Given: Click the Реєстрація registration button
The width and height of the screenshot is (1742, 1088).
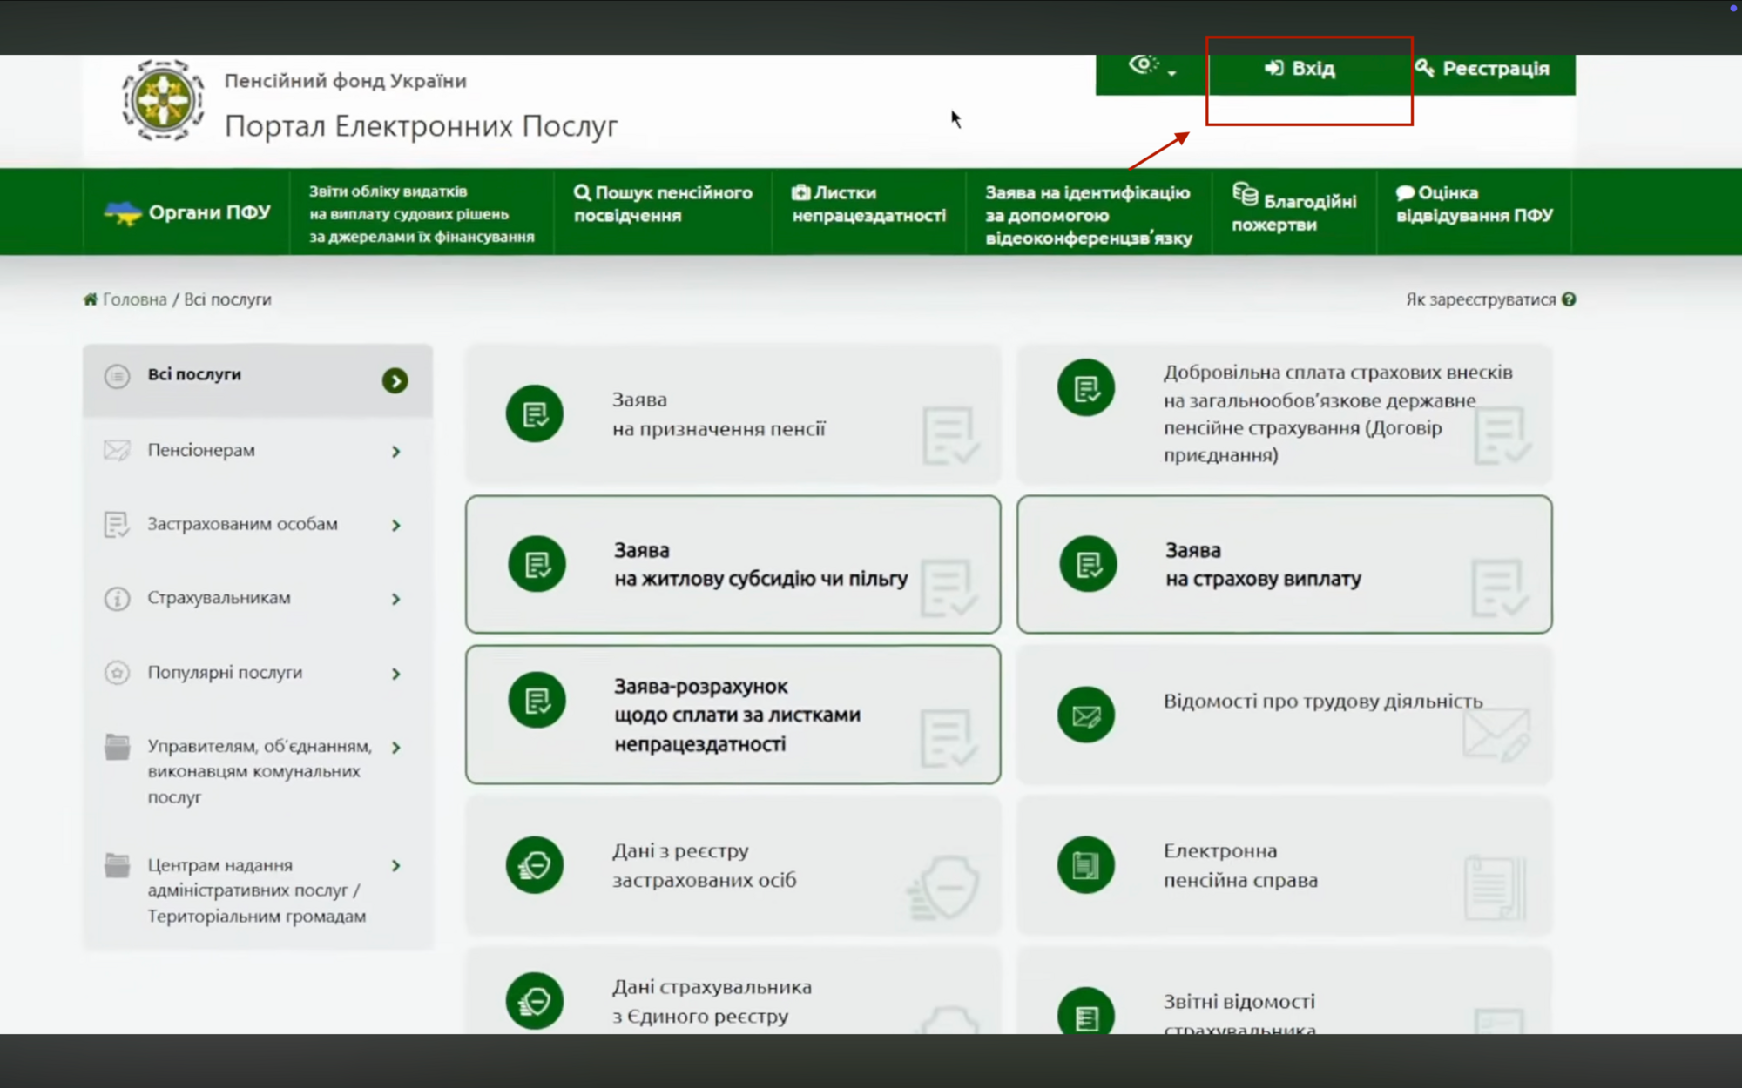Looking at the screenshot, I should pyautogui.click(x=1483, y=69).
